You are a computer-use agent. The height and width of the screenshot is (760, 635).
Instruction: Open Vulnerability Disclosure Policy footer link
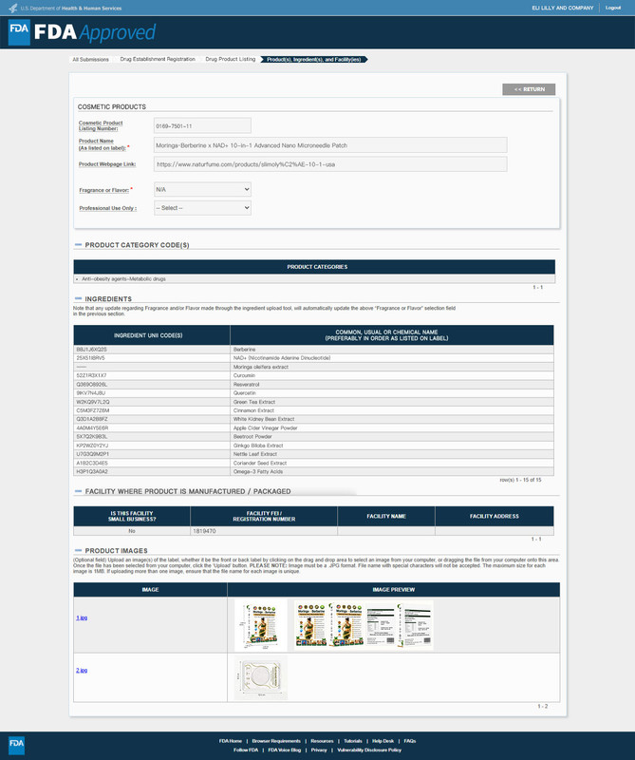pos(369,750)
